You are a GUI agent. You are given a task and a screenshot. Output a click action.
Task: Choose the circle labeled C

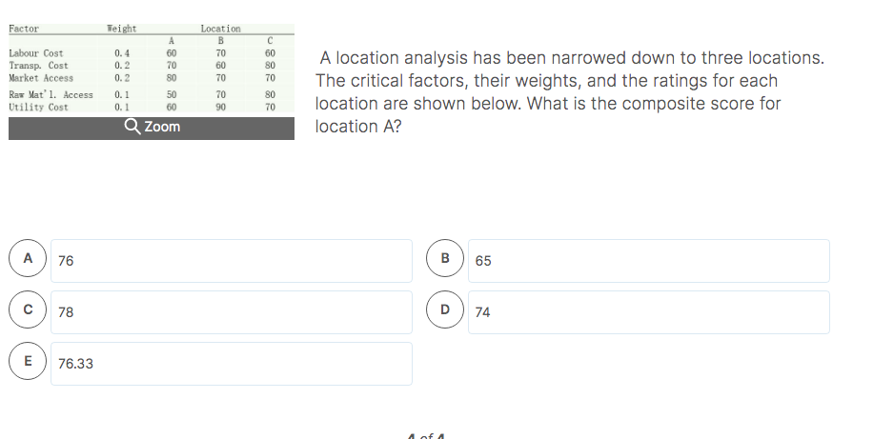pyautogui.click(x=28, y=309)
